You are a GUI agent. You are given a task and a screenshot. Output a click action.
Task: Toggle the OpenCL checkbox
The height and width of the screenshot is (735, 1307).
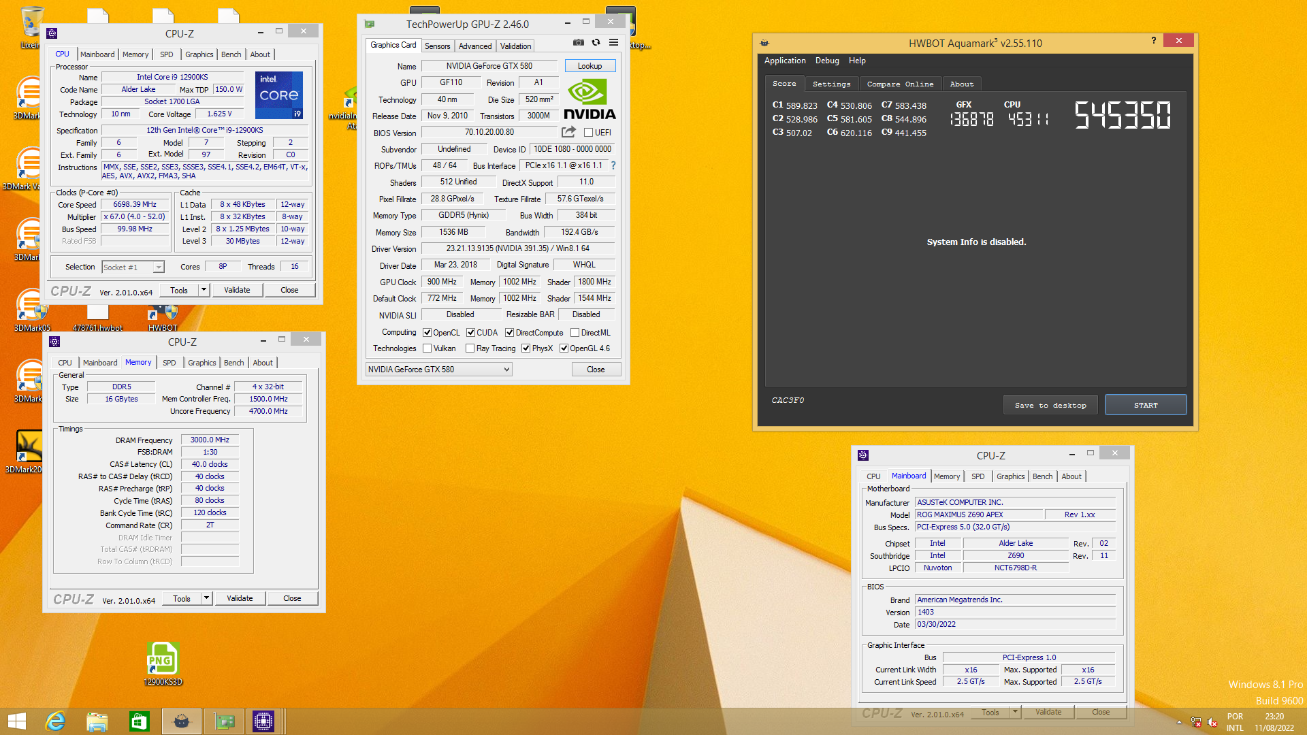point(427,333)
